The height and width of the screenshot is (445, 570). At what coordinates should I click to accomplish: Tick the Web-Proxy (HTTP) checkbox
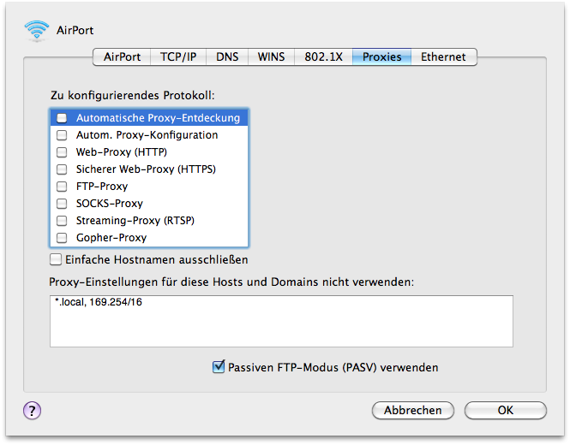(x=62, y=152)
